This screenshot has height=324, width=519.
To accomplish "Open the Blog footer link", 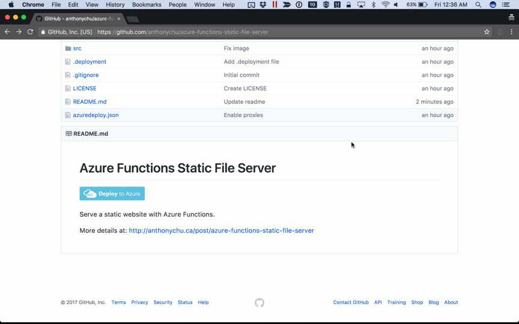I will click(x=434, y=302).
